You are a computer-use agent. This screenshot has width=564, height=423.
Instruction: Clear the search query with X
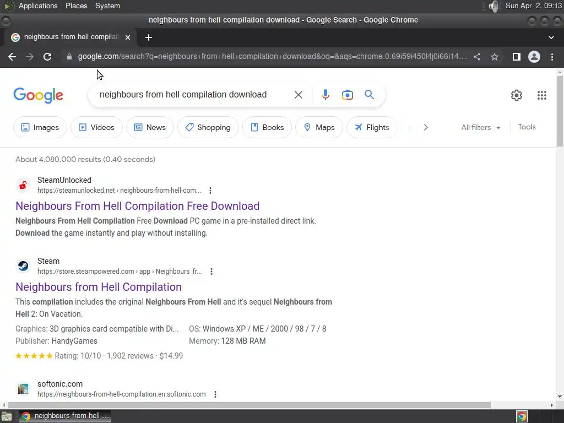[298, 95]
